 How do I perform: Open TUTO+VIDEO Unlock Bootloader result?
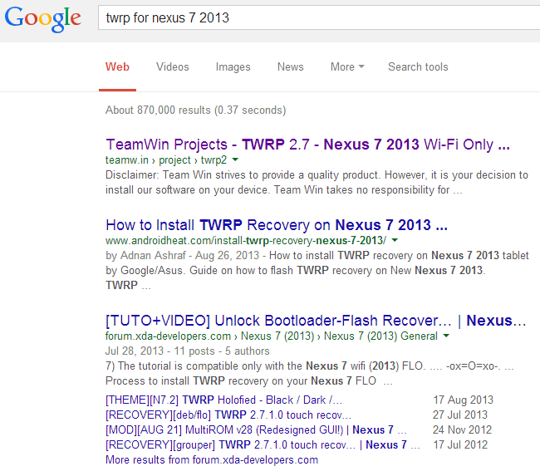tap(316, 321)
